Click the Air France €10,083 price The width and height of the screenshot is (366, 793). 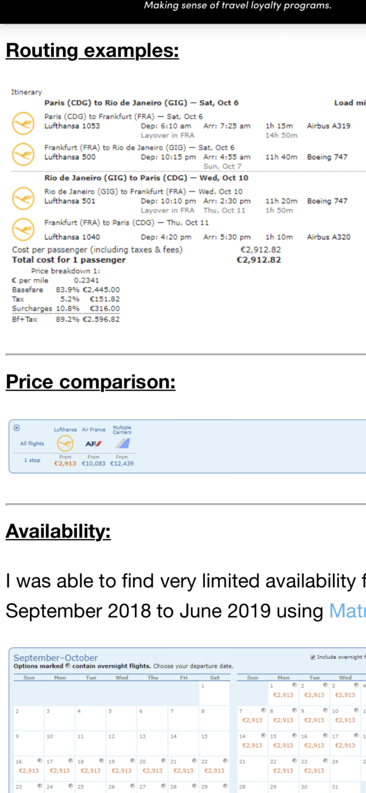point(93,463)
